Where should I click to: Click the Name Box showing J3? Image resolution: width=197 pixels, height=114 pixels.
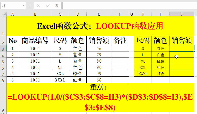coord(13,6)
